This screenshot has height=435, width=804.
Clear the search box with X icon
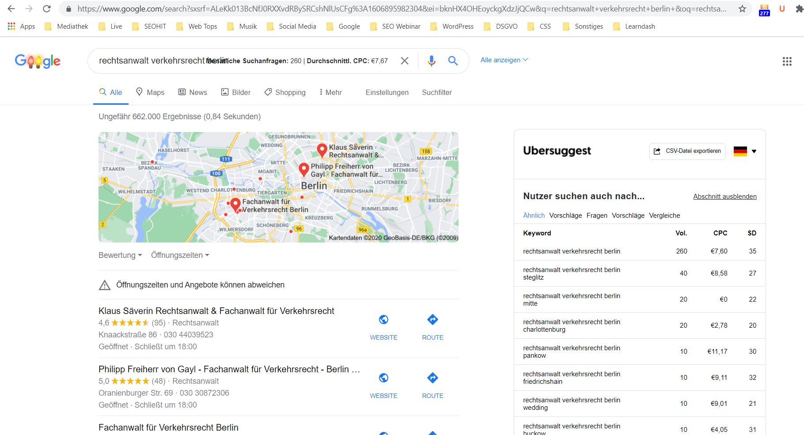pos(404,61)
